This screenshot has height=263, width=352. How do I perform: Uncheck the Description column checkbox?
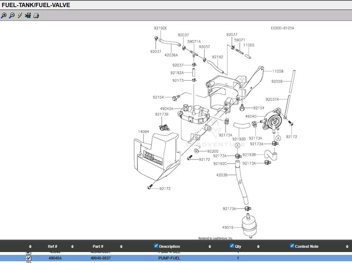point(156,246)
